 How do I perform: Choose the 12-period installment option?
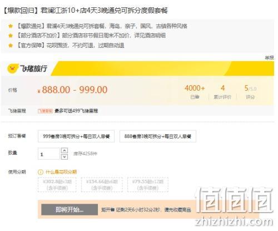[x=148, y=185]
